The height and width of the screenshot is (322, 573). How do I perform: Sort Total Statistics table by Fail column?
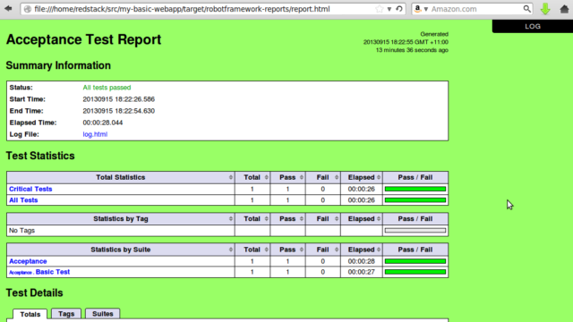point(322,177)
